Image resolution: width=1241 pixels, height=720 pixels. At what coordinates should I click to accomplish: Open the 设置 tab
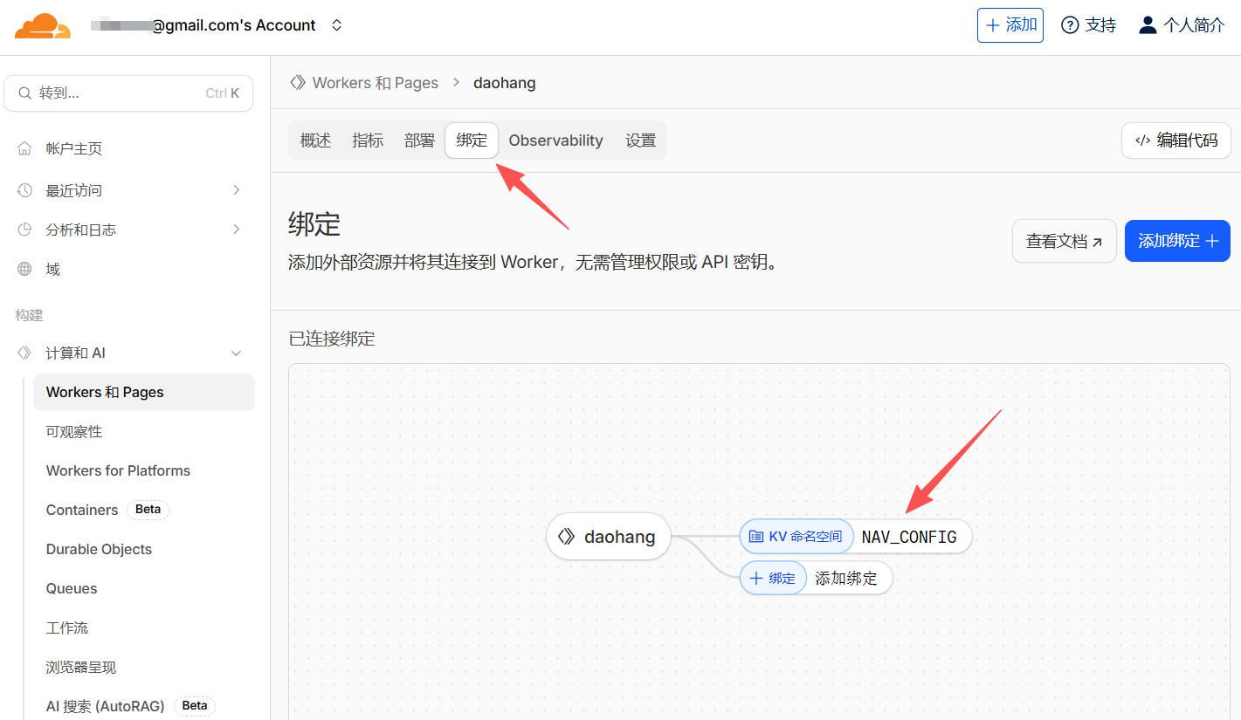coord(640,141)
